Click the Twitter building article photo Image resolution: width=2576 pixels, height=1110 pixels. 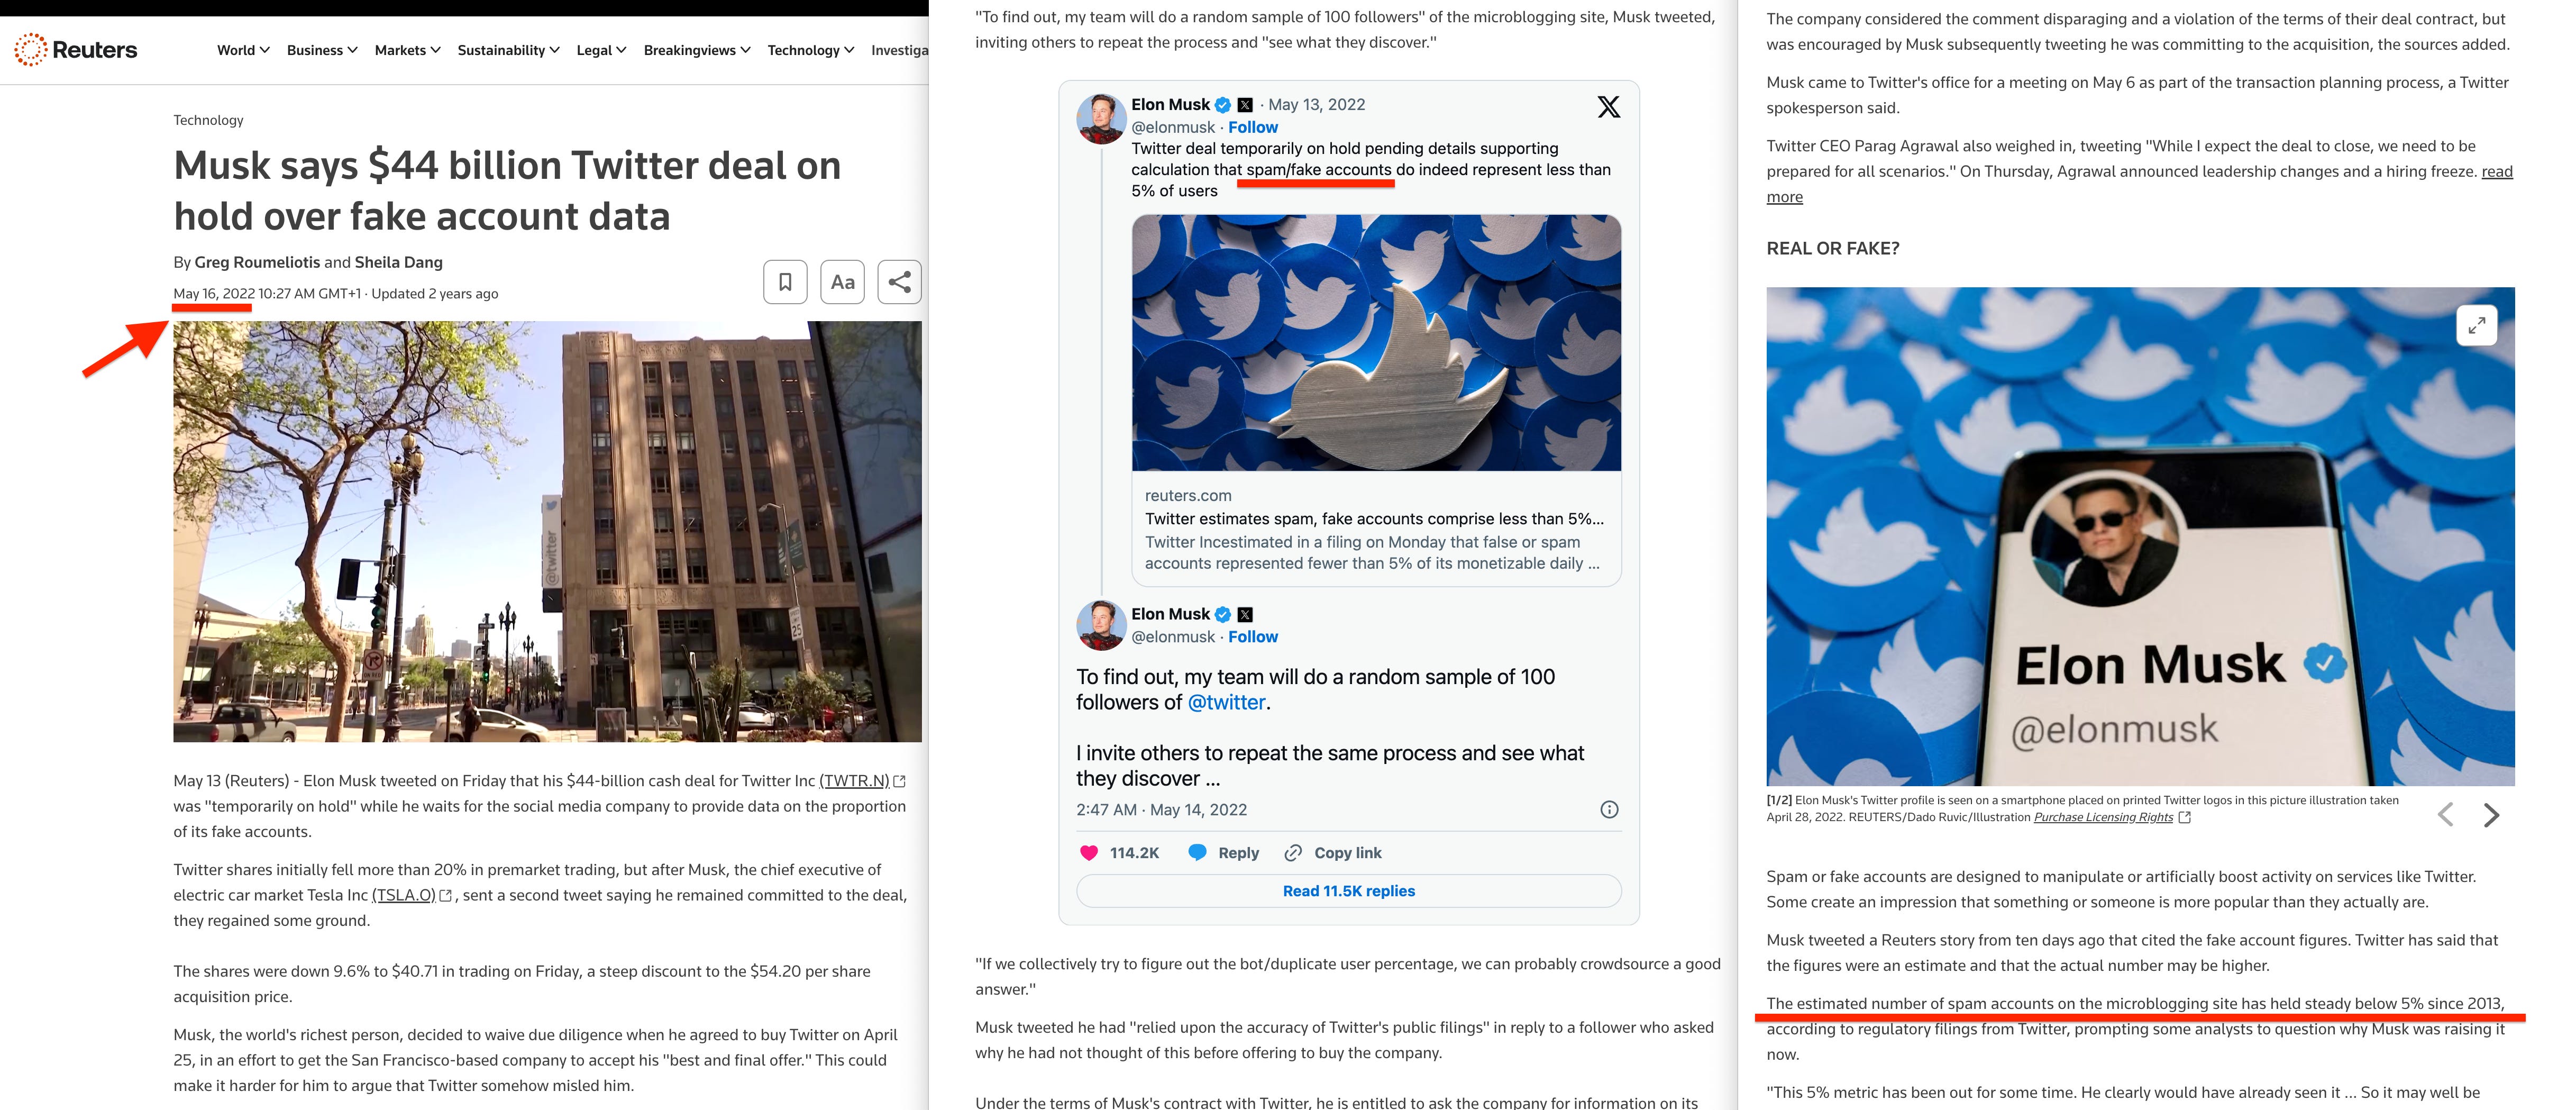(547, 532)
